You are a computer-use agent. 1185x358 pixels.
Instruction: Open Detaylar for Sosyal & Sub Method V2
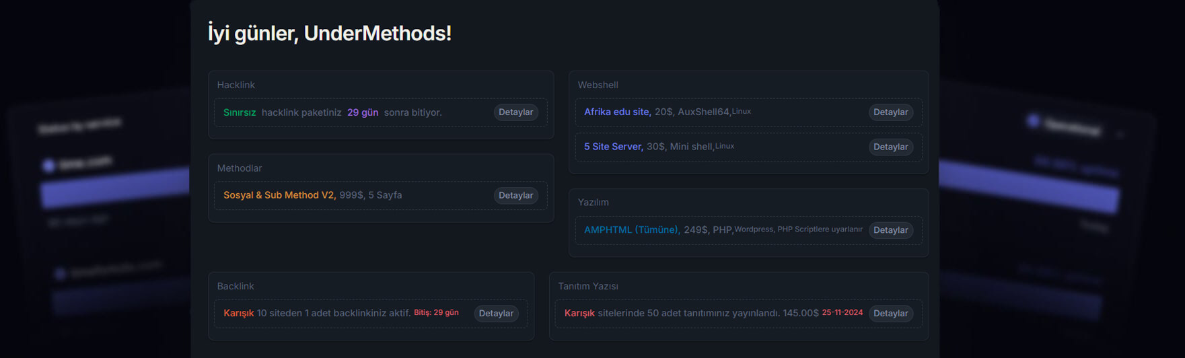tap(515, 195)
